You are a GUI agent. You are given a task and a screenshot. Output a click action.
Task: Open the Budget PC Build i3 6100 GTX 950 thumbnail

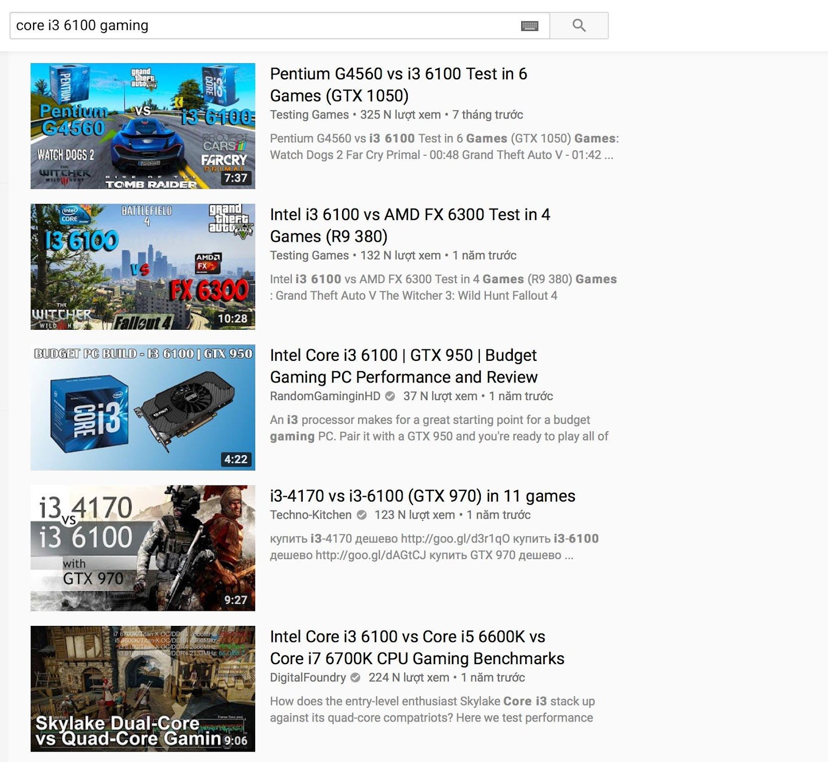click(143, 407)
